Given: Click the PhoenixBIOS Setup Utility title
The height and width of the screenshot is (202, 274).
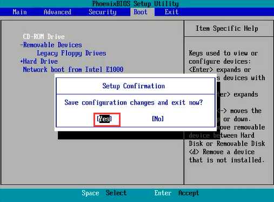Looking at the screenshot, I should click(x=135, y=4).
